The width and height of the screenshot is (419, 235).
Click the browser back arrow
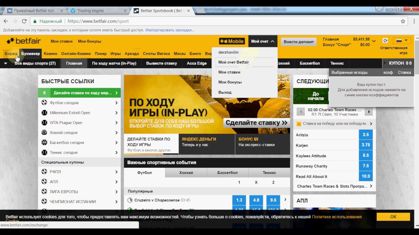[6, 21]
